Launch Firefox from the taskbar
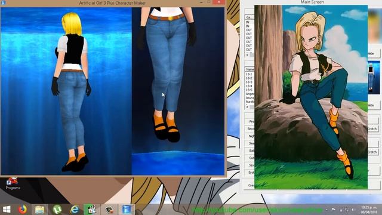 pos(23,210)
